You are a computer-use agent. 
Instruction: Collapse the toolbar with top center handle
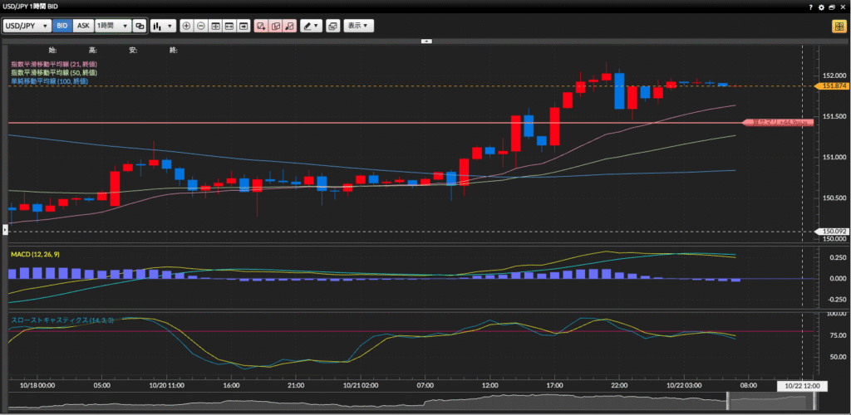point(426,40)
